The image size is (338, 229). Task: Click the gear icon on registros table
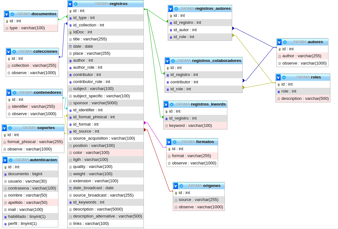pyautogui.click(x=76, y=4)
